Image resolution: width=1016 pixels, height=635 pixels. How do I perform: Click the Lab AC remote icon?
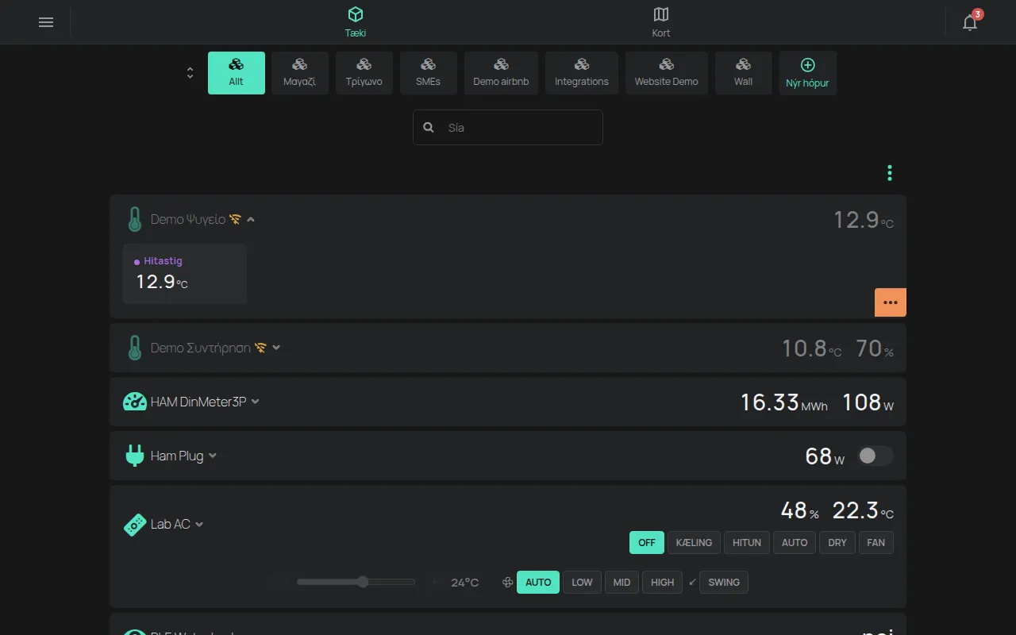[135, 524]
